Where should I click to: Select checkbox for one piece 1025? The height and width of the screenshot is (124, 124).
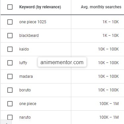click(10, 22)
